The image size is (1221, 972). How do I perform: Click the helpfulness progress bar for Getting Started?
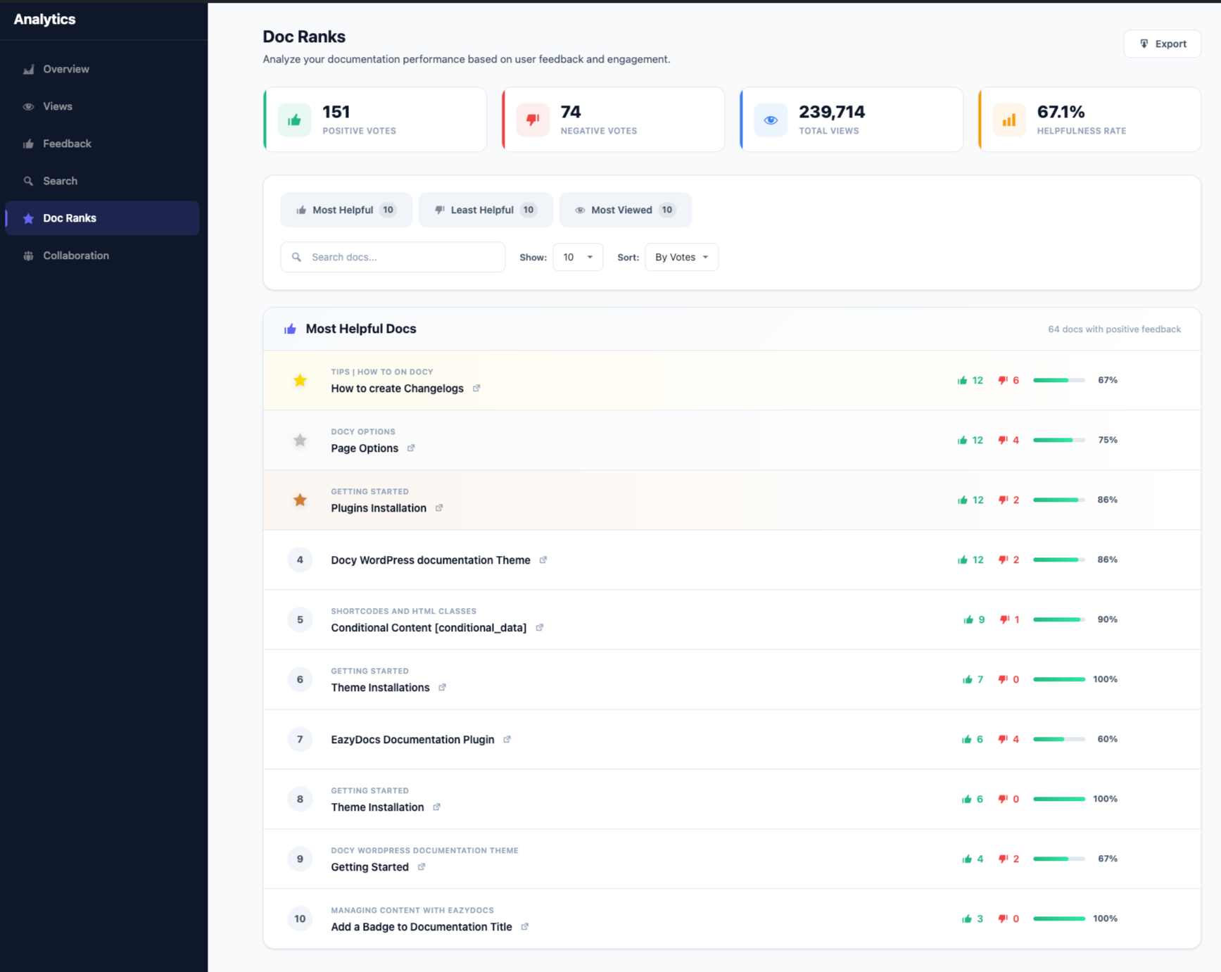coord(1058,859)
